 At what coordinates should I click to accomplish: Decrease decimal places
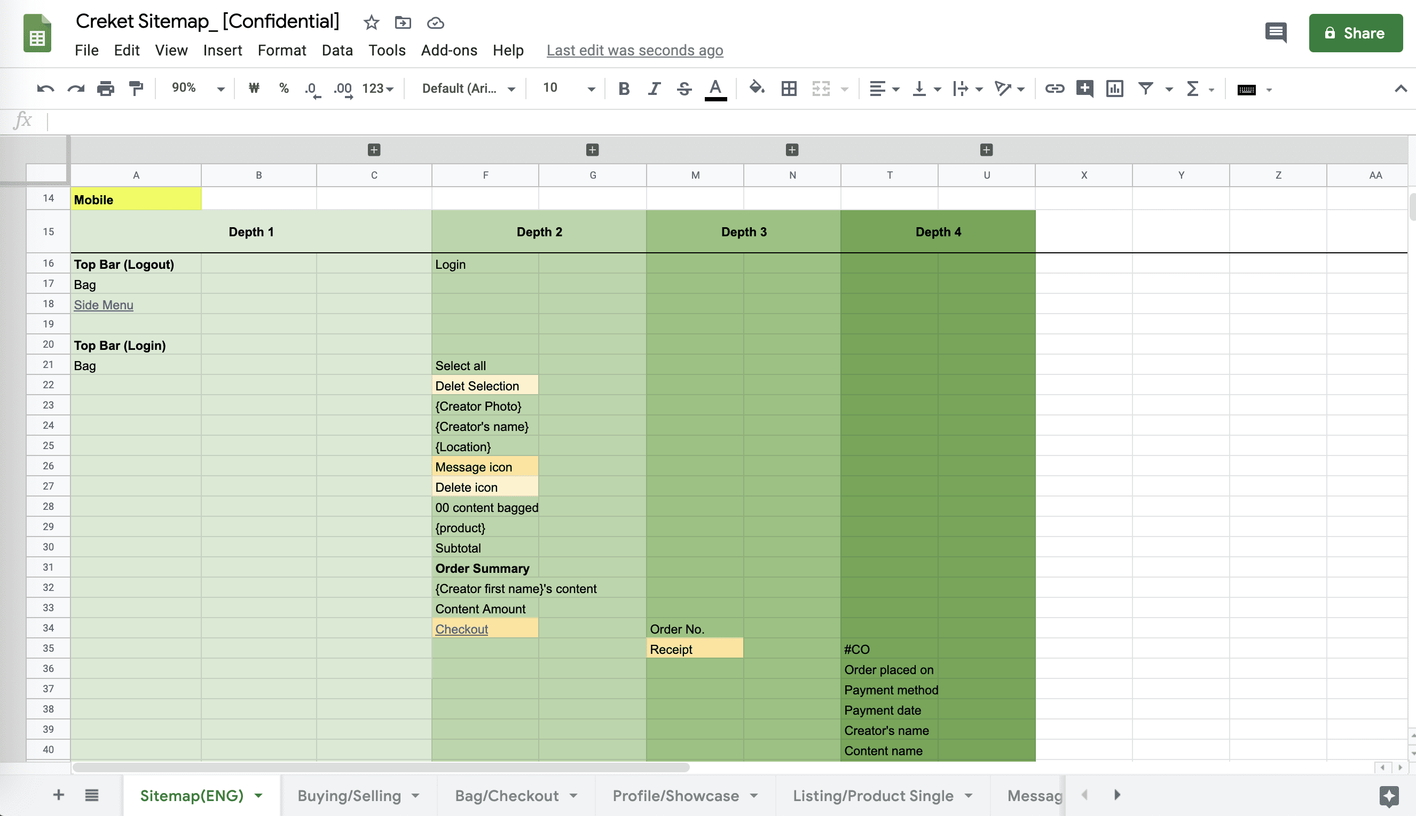click(x=312, y=89)
